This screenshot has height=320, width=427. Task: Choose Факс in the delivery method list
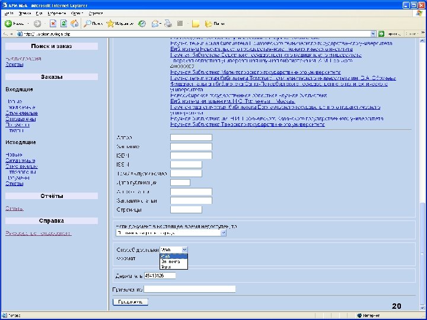click(x=174, y=267)
